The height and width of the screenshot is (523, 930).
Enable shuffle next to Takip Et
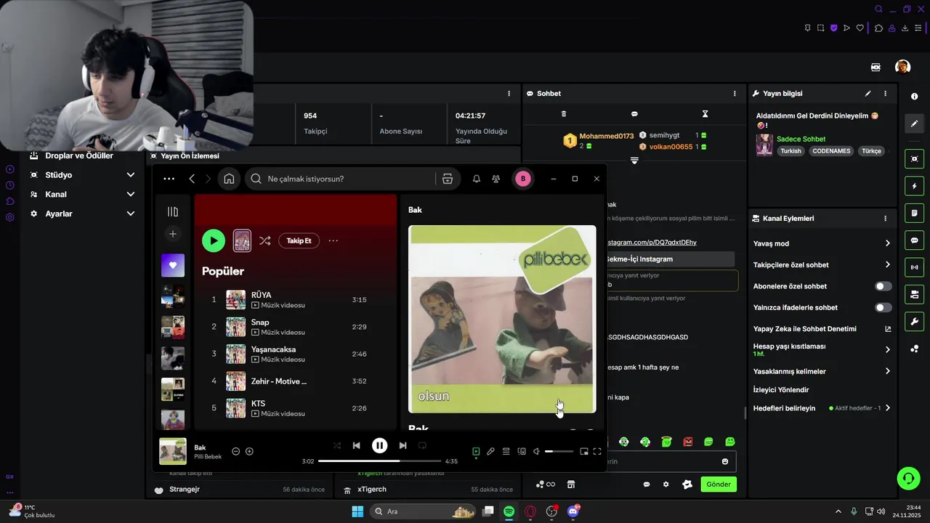264,240
